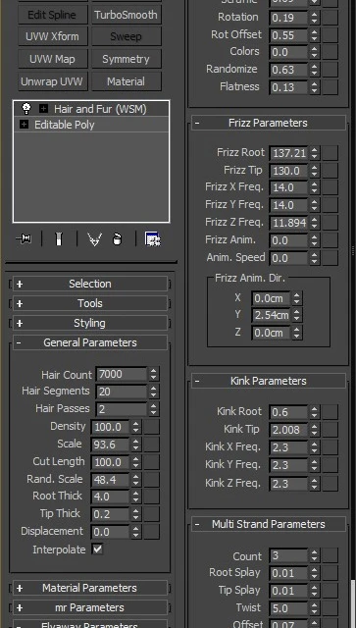This screenshot has height=628, width=356.
Task: Toggle Hair and Fur modifier lightbulb icon
Action: click(x=26, y=109)
